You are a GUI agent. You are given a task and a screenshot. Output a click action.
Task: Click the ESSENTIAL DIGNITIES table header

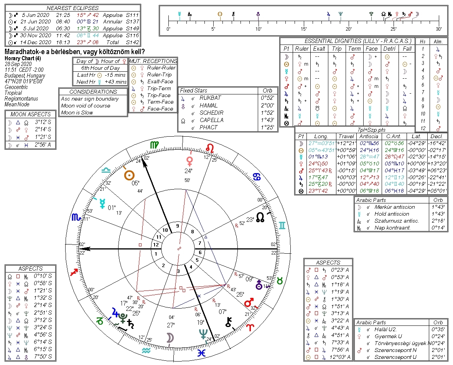click(357, 41)
